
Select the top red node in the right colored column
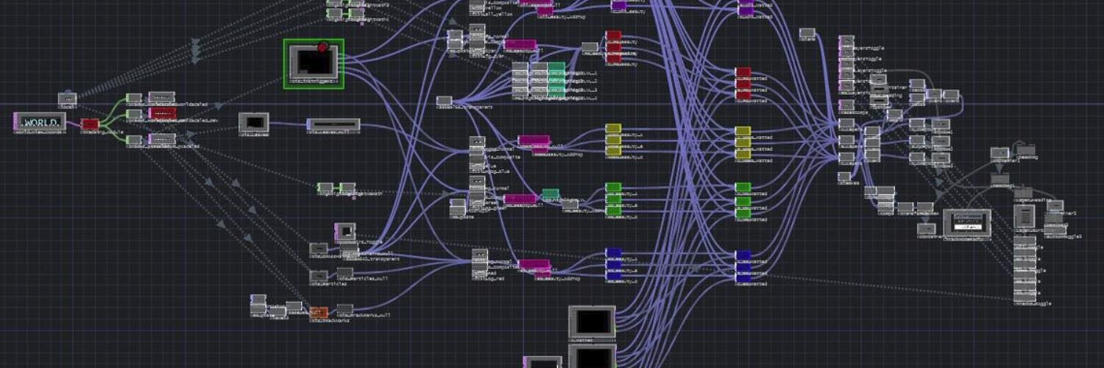tap(743, 72)
